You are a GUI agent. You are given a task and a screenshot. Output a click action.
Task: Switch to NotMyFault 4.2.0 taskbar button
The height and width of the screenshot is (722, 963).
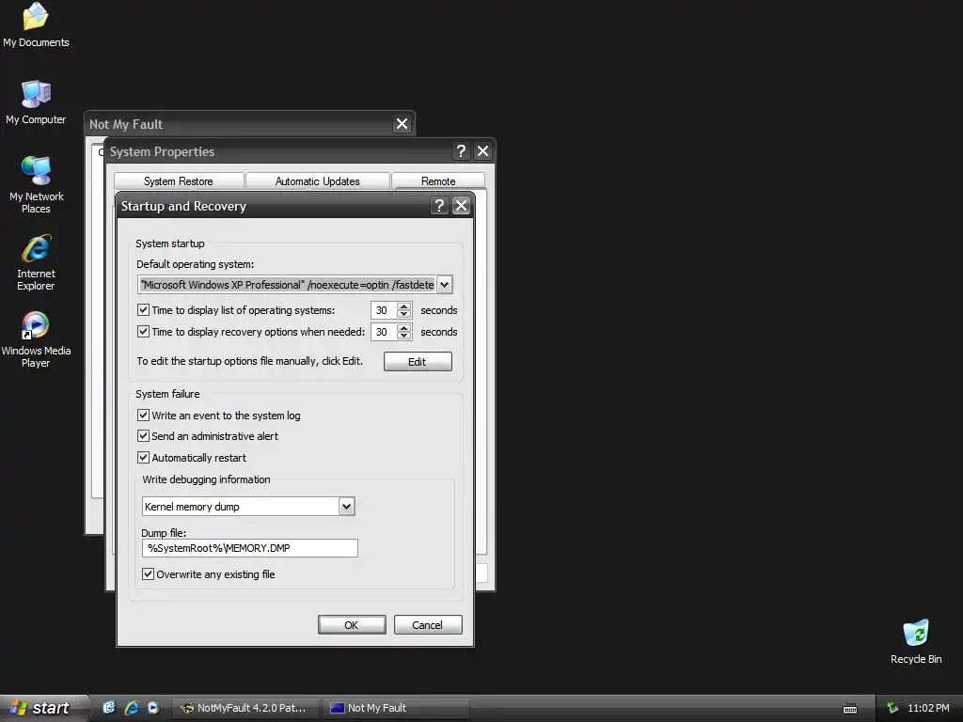point(245,708)
